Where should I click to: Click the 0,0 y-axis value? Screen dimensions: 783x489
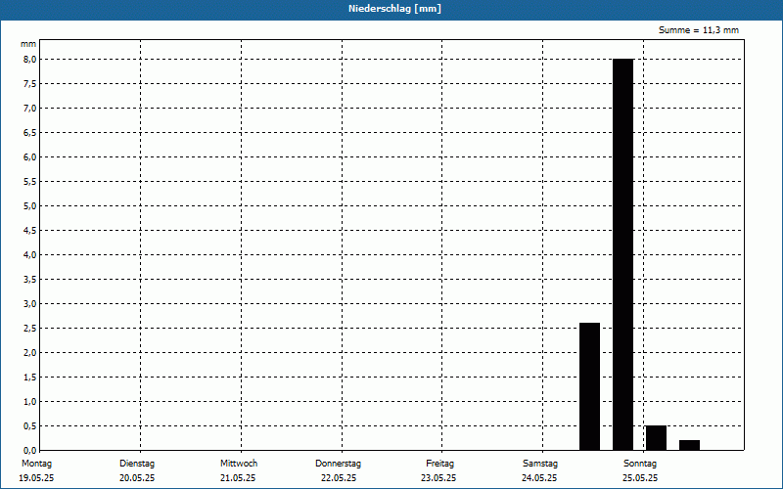[30, 451]
